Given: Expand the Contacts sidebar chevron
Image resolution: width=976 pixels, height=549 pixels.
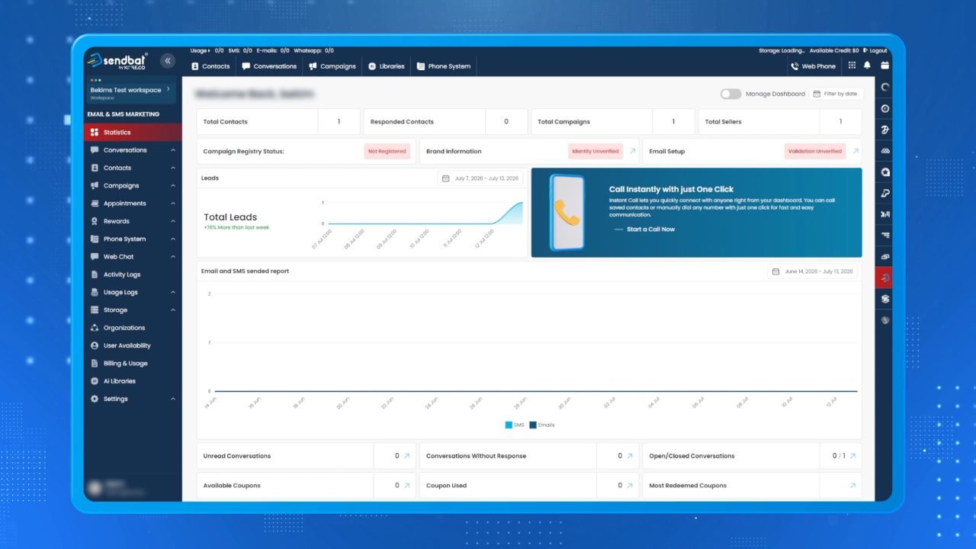Looking at the screenshot, I should pyautogui.click(x=173, y=168).
